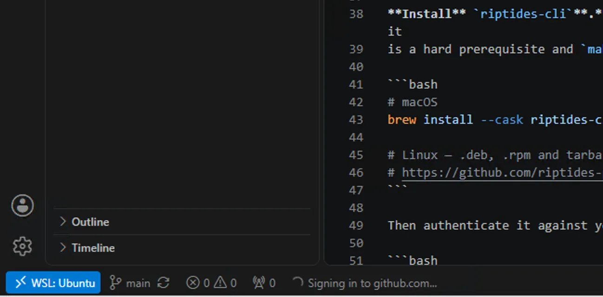Image resolution: width=603 pixels, height=297 pixels.
Task: Click the main git branch indicator
Action: (x=130, y=283)
